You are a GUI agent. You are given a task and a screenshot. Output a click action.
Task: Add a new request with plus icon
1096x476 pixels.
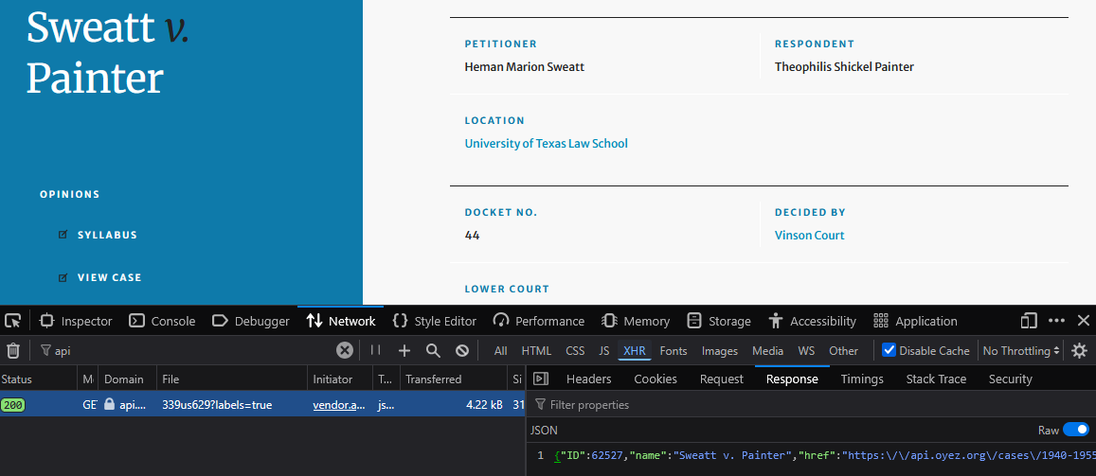click(x=404, y=350)
